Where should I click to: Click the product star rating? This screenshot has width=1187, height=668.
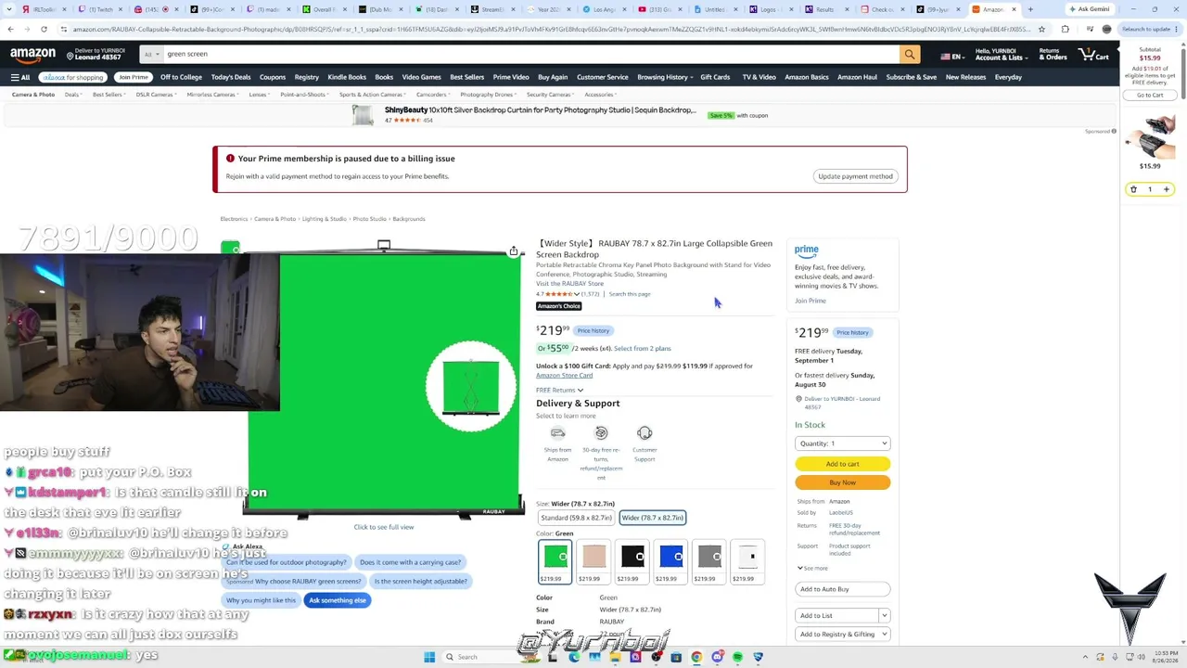[x=557, y=294]
